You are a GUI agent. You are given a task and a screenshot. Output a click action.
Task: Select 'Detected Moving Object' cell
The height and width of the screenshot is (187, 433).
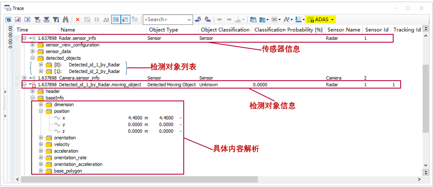pyautogui.click(x=172, y=84)
